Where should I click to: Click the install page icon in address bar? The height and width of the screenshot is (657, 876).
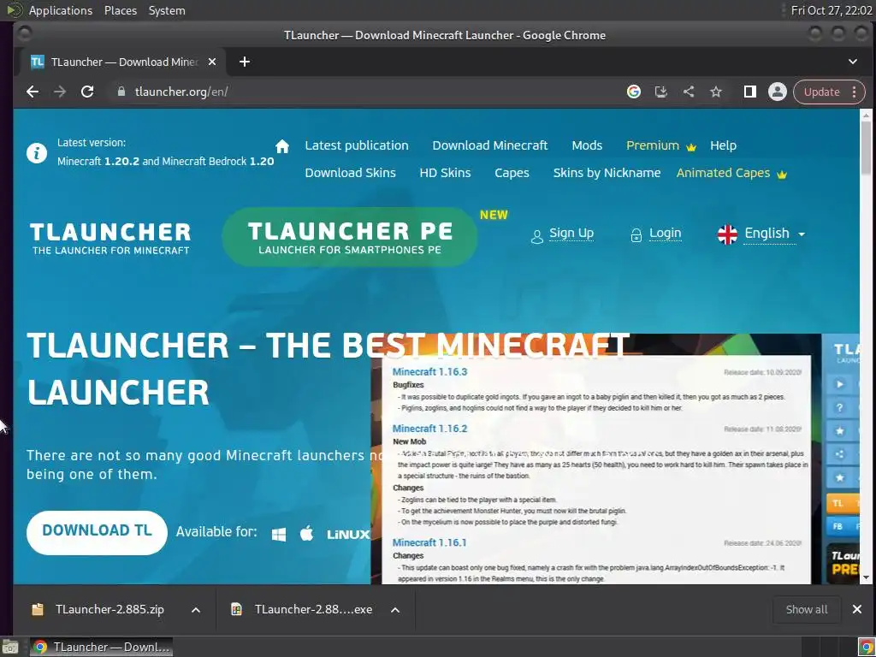tap(661, 92)
